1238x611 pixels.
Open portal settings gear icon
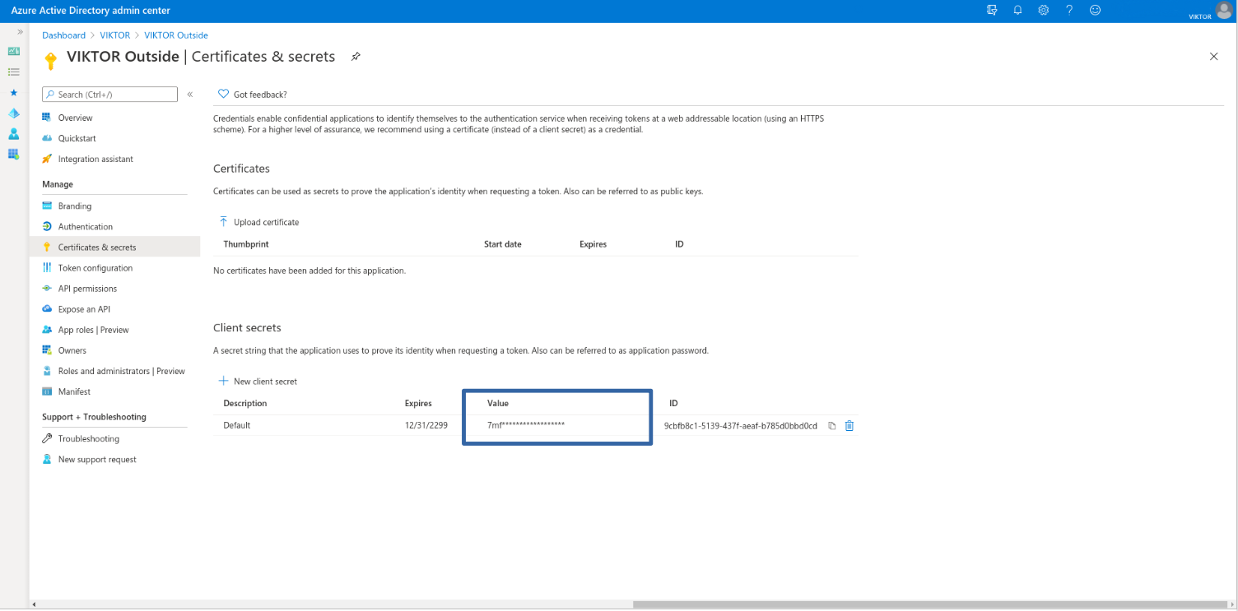coord(1043,10)
